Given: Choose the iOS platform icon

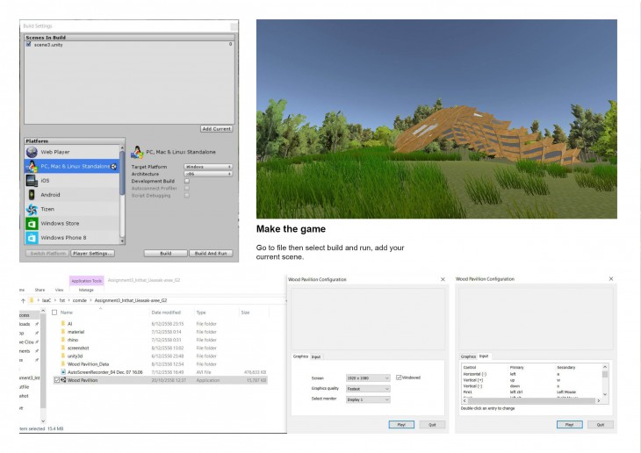Looking at the screenshot, I should click(x=32, y=180).
